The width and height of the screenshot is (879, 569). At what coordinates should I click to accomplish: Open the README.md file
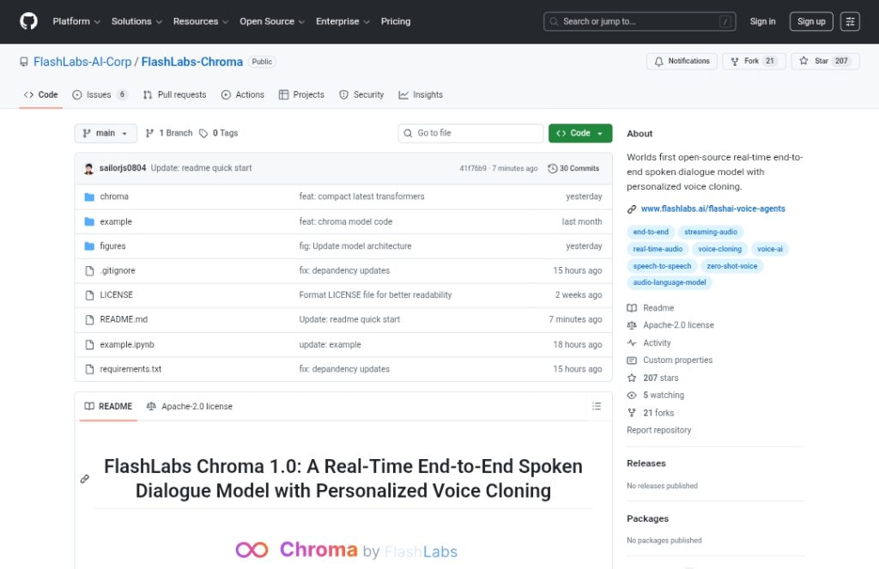124,319
